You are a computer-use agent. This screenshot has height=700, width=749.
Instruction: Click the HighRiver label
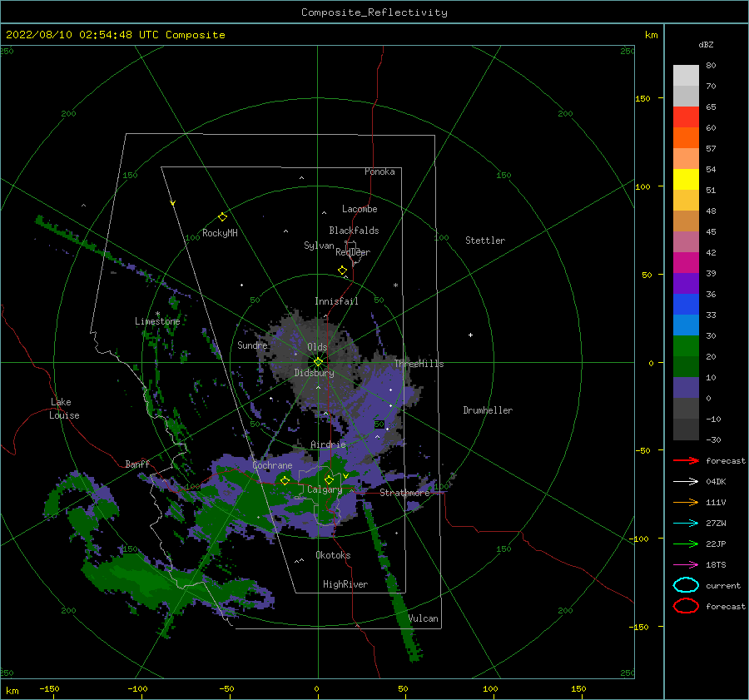pos(345,584)
